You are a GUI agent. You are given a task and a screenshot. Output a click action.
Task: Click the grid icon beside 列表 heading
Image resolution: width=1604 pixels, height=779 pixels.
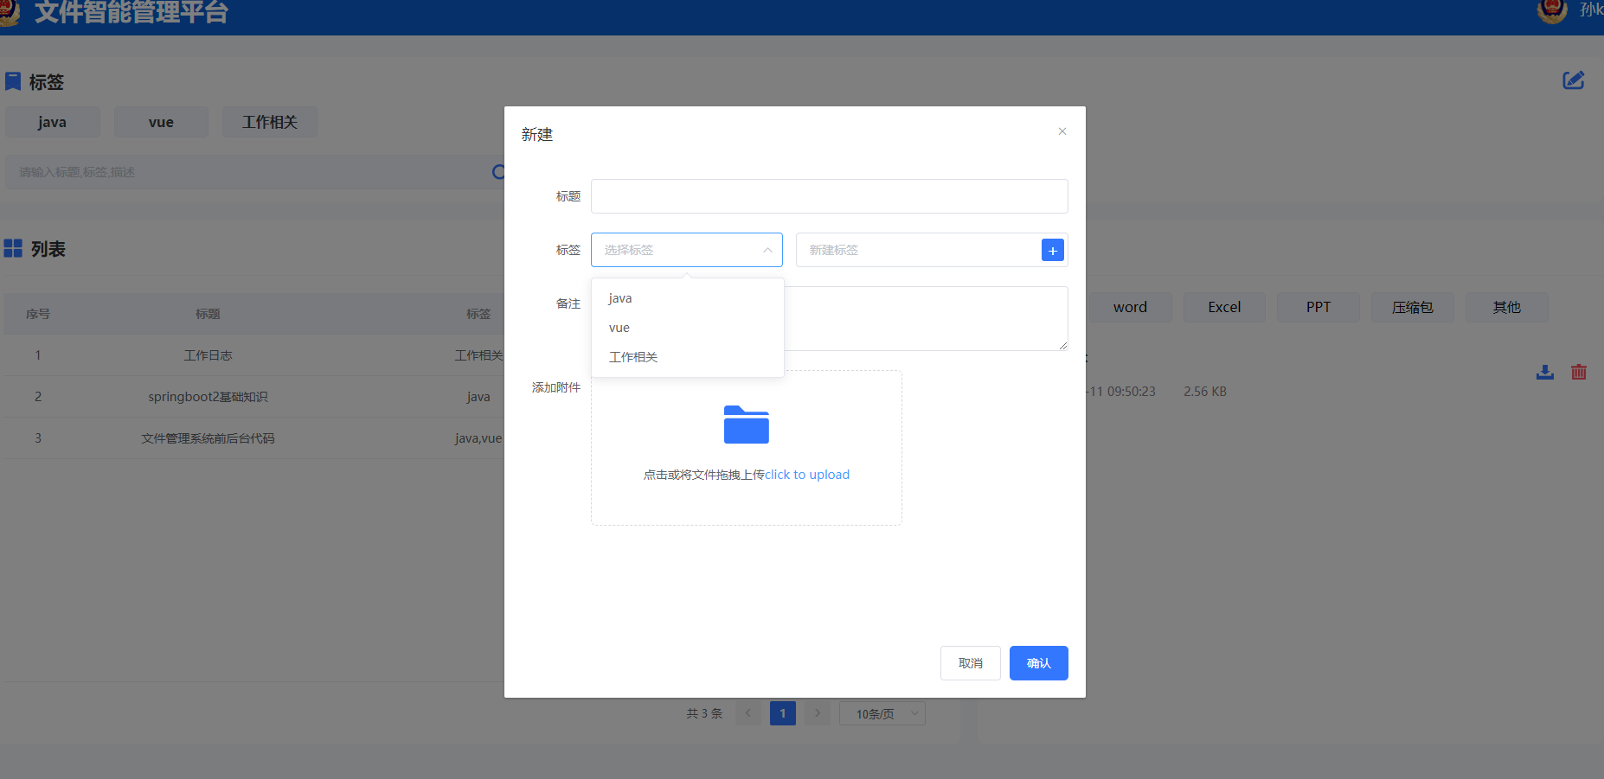coord(13,248)
